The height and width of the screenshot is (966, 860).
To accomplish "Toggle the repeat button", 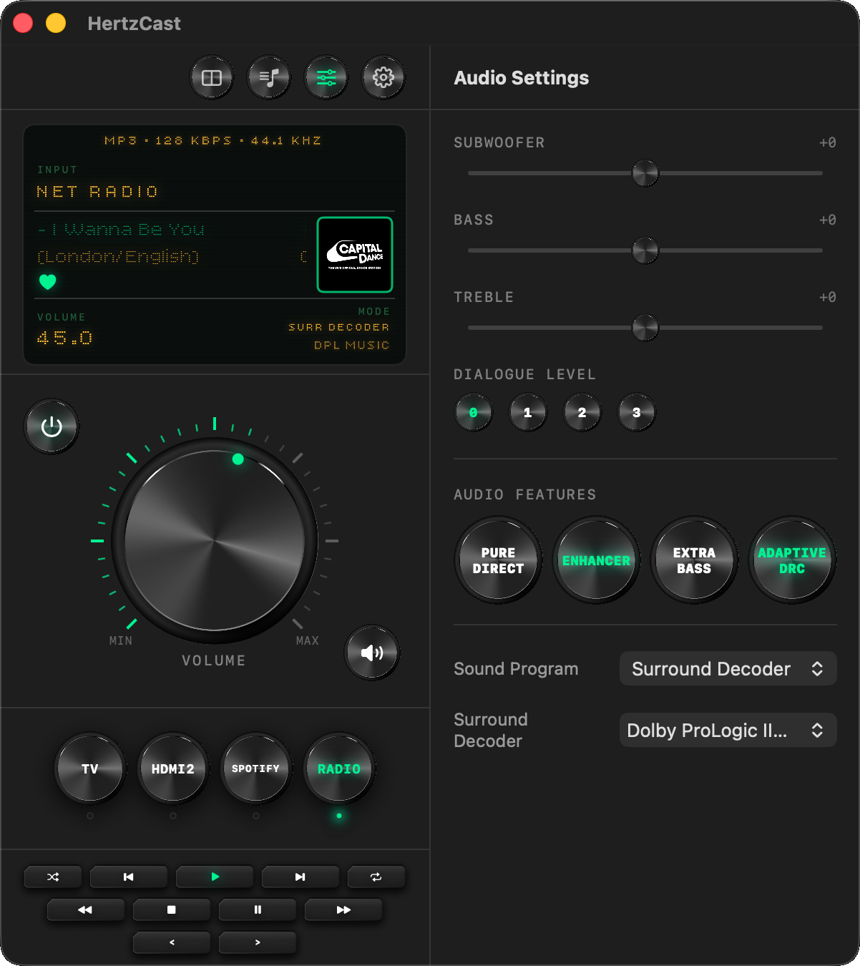I will (x=376, y=877).
